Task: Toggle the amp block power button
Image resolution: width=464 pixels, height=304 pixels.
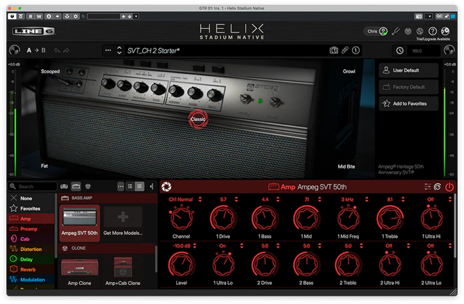Action: click(x=449, y=187)
